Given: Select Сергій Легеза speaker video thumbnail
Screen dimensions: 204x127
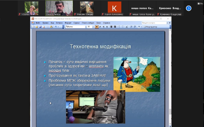Looking at the screenshot, I should 59,8.
